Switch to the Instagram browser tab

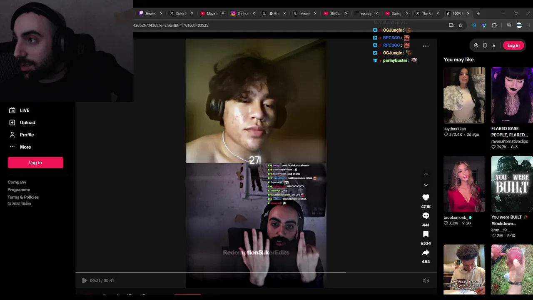coord(242,13)
